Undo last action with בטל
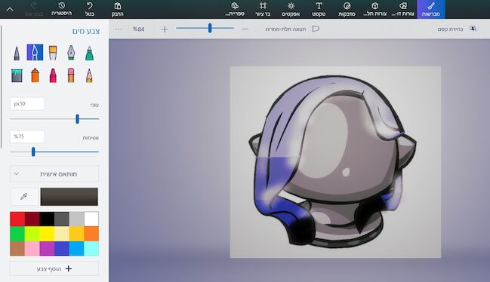 90,9
